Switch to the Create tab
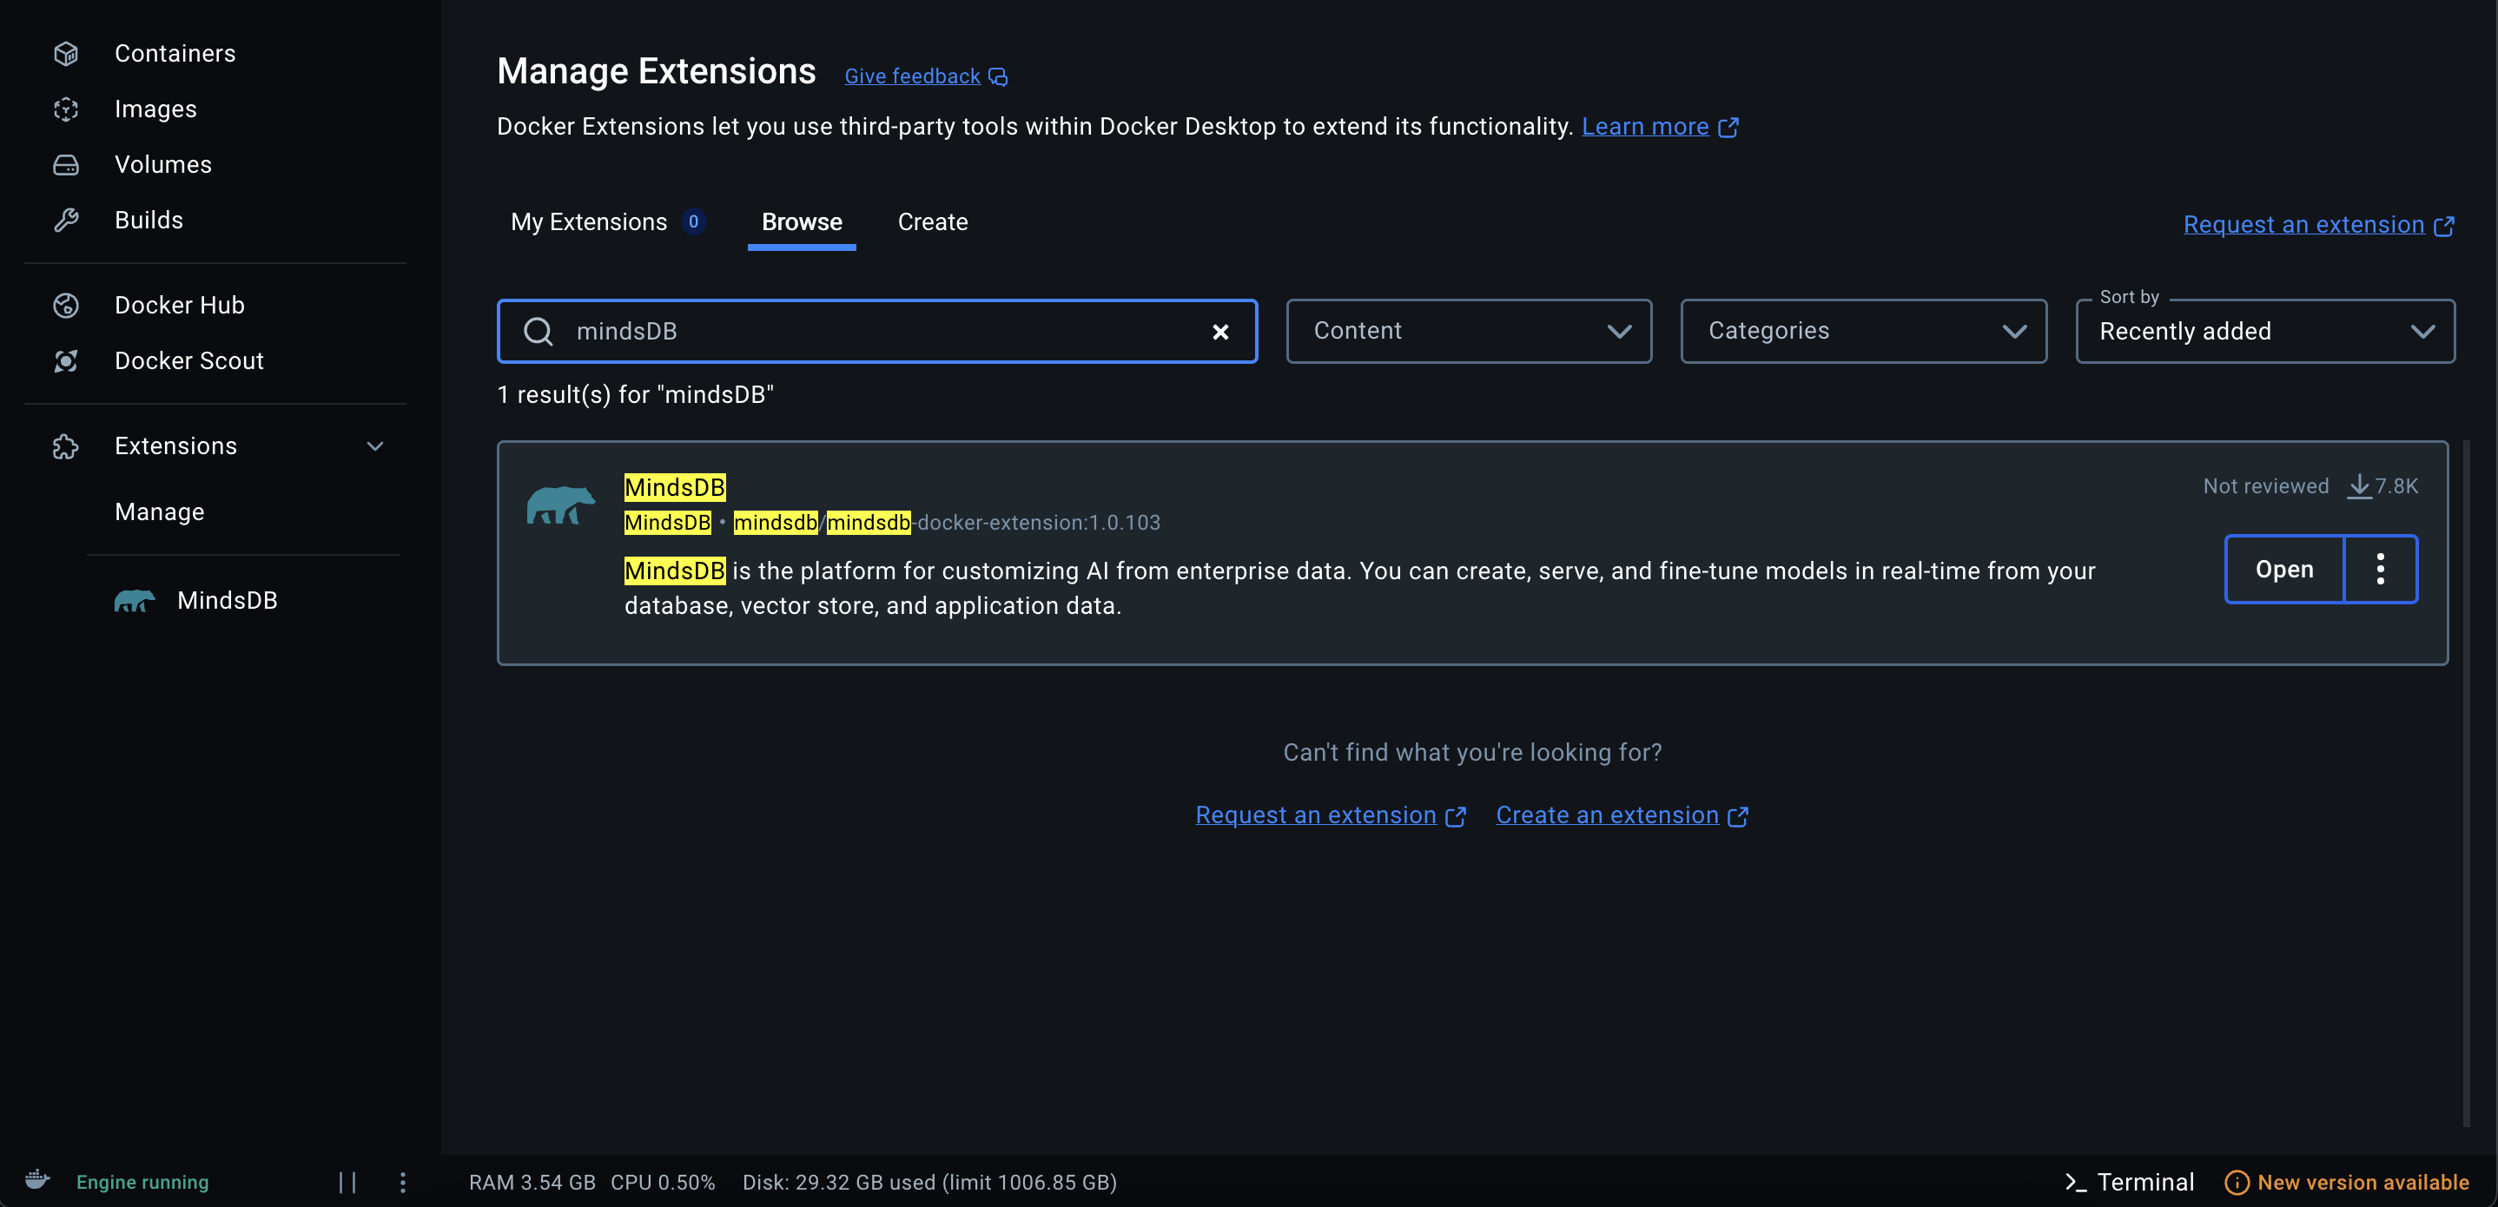The image size is (2498, 1207). 932,222
